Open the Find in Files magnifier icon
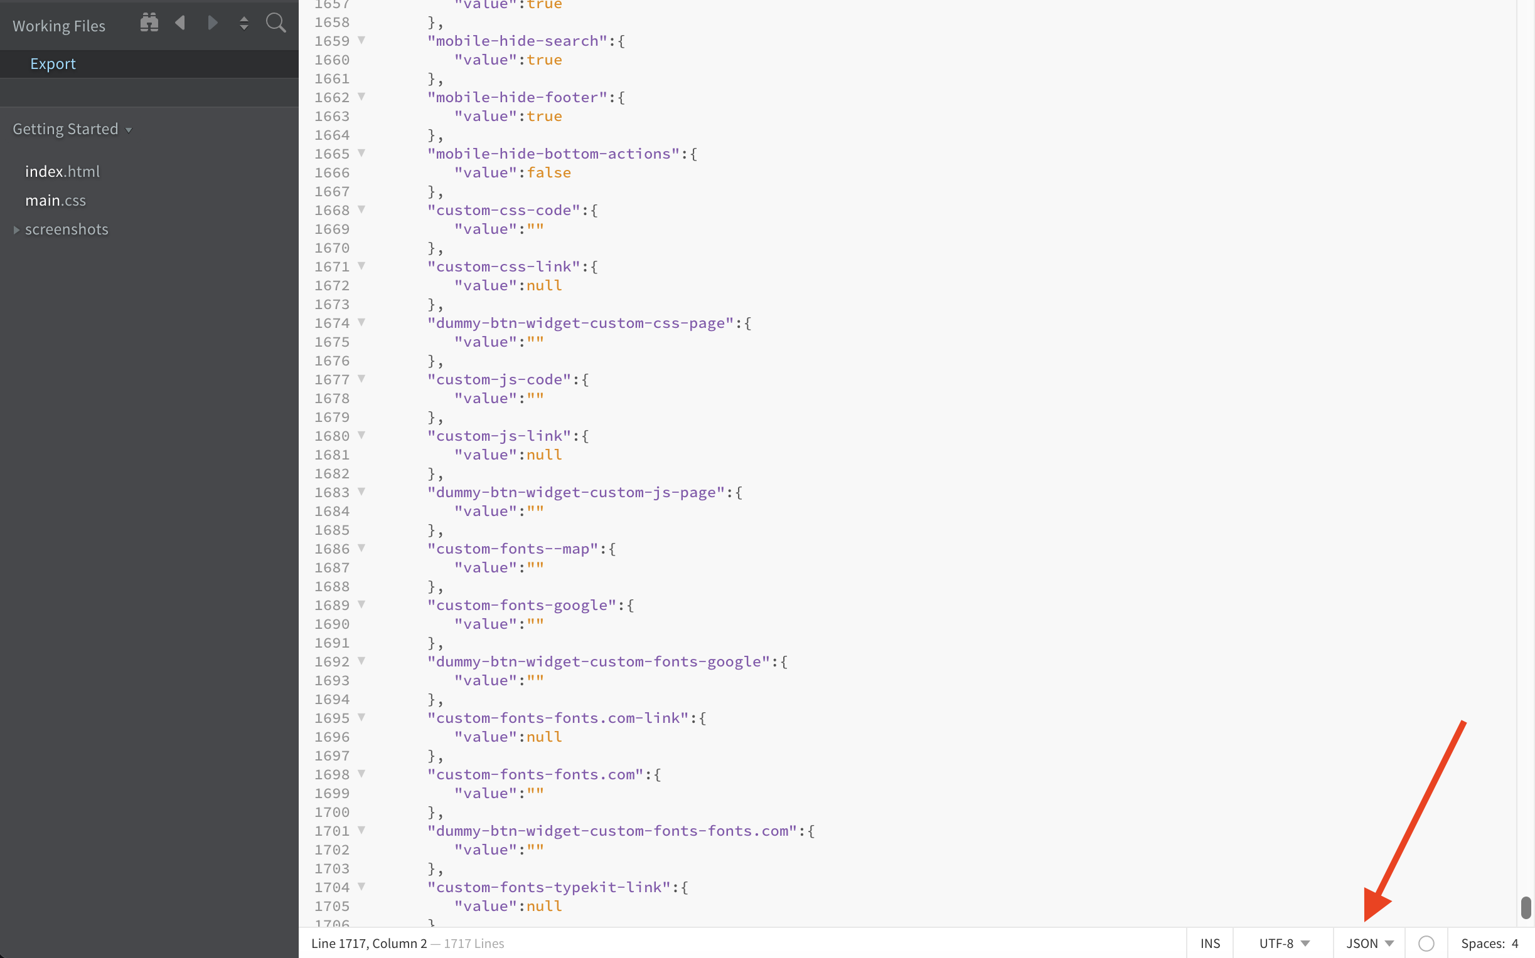Image resolution: width=1535 pixels, height=958 pixels. click(275, 23)
